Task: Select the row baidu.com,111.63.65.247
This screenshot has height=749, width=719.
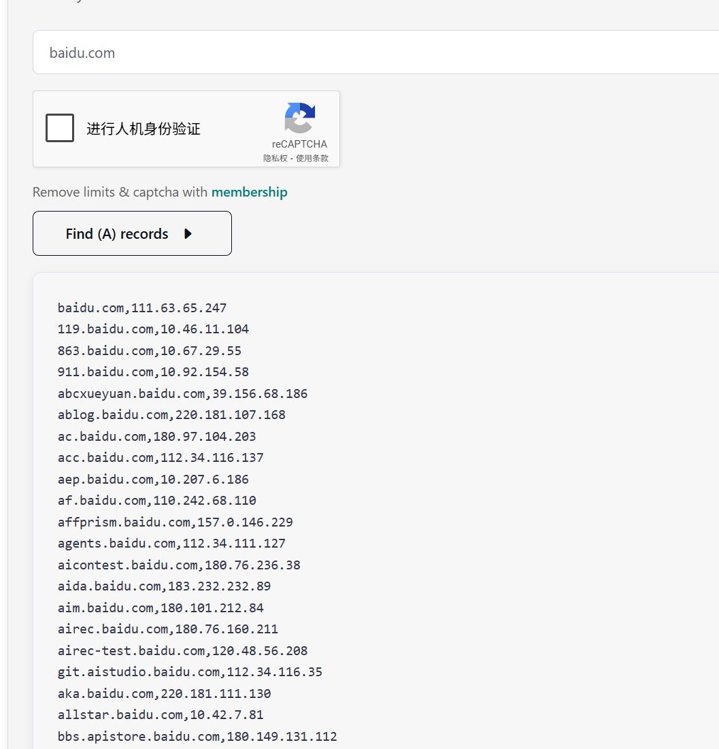Action: pyautogui.click(x=142, y=308)
